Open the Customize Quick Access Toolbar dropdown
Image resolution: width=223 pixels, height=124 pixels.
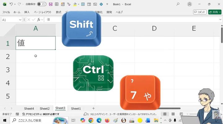[x=107, y=4]
